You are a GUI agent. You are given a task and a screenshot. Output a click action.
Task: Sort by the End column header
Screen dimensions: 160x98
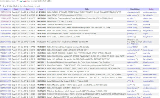coord(28,9)
